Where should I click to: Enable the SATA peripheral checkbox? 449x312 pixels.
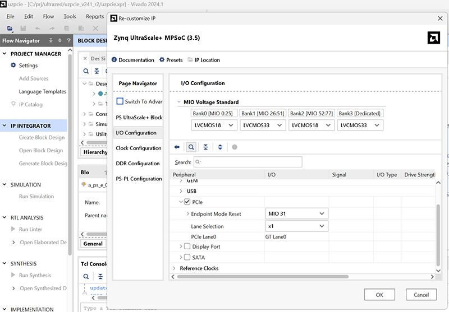point(187,258)
